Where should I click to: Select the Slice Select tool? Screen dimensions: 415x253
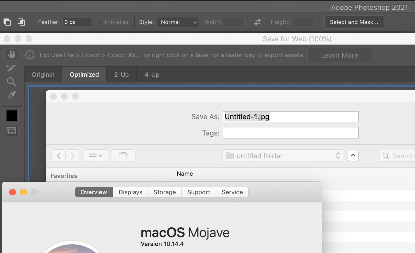[11, 68]
